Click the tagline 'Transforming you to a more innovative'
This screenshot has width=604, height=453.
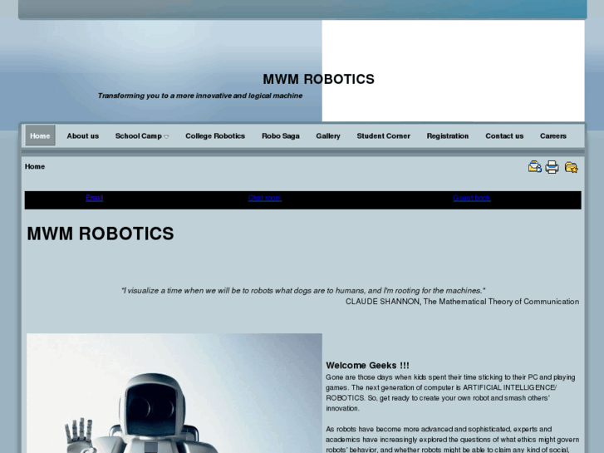[x=200, y=96]
